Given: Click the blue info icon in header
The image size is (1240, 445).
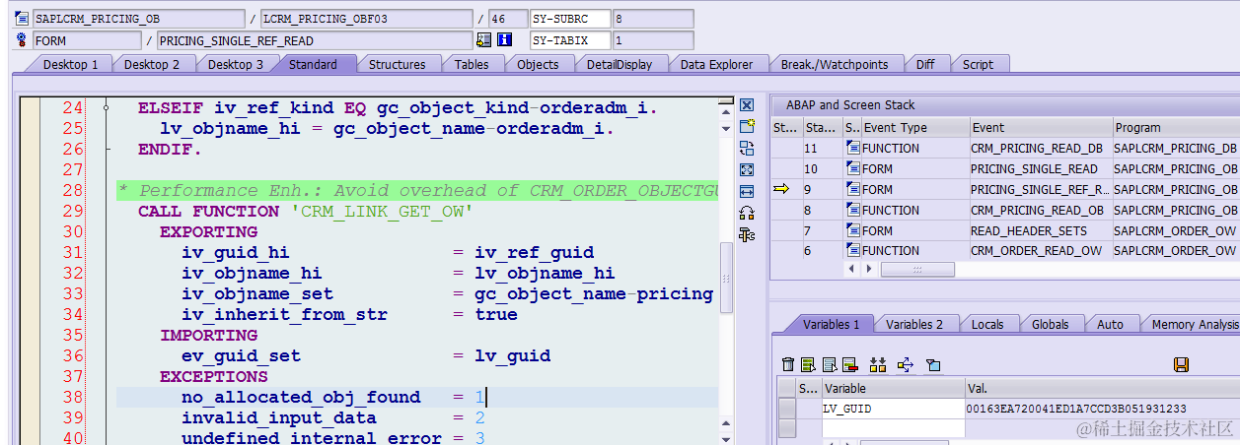Looking at the screenshot, I should [x=504, y=40].
